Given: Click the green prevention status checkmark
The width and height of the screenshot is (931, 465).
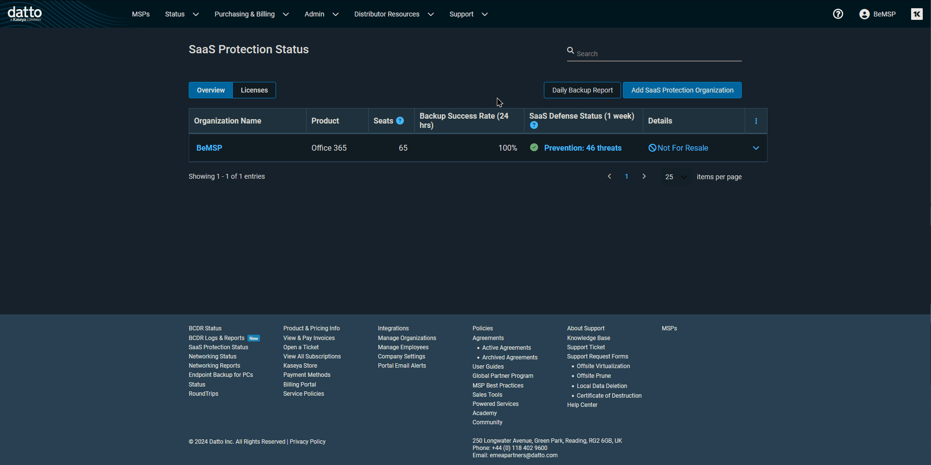Looking at the screenshot, I should click(534, 148).
